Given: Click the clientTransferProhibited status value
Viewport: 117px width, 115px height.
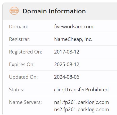Looking at the screenshot, I should 81,90.
